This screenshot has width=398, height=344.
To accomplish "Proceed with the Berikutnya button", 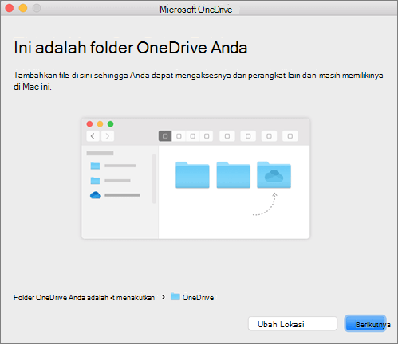I will [365, 323].
